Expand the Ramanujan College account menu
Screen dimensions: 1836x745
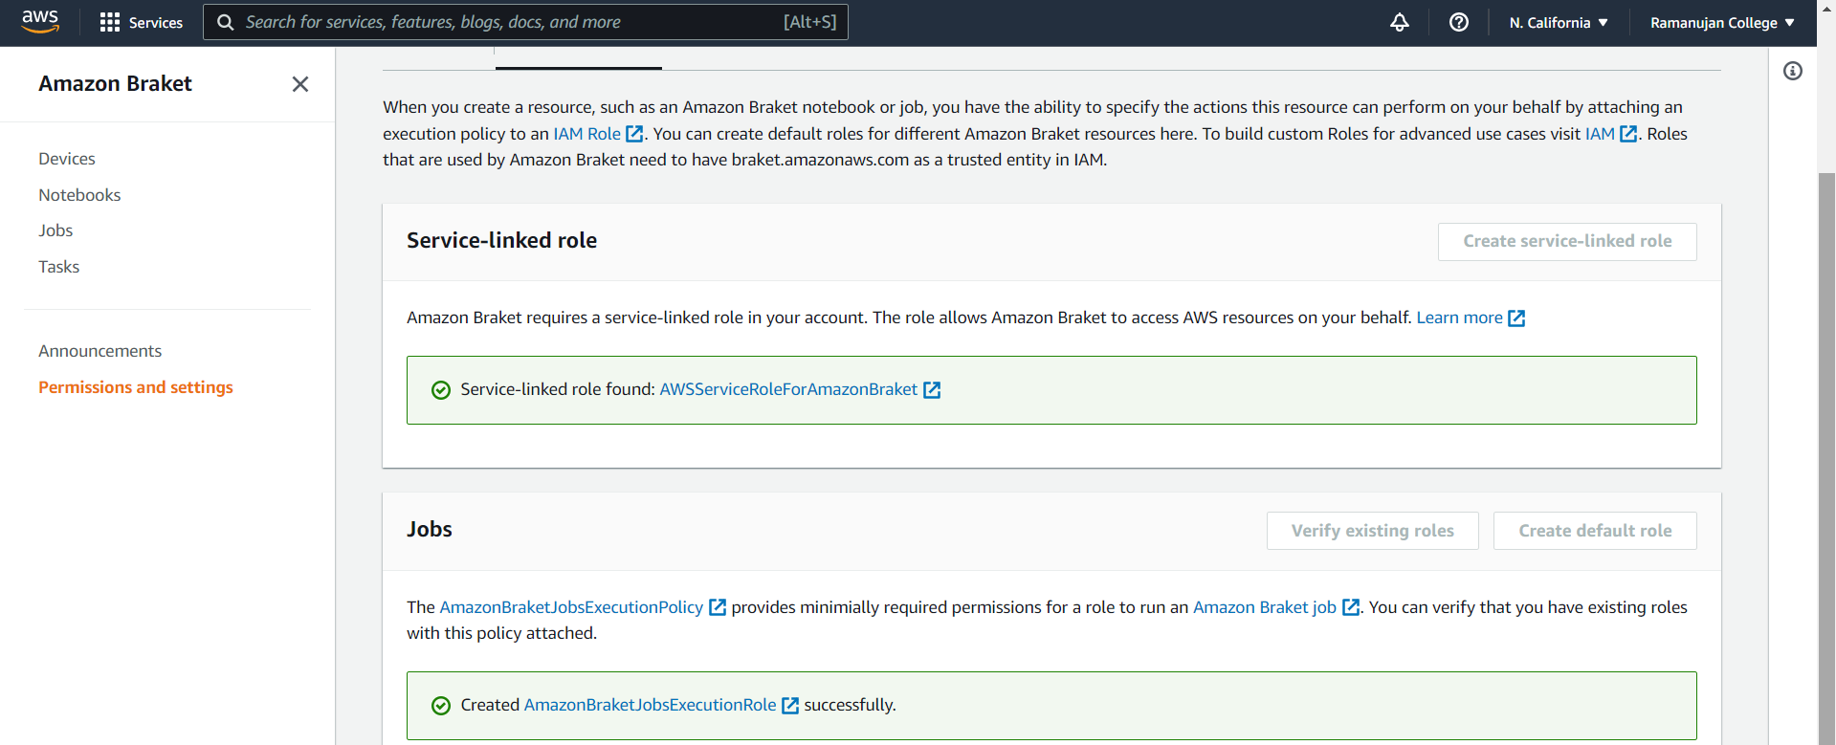tap(1722, 22)
